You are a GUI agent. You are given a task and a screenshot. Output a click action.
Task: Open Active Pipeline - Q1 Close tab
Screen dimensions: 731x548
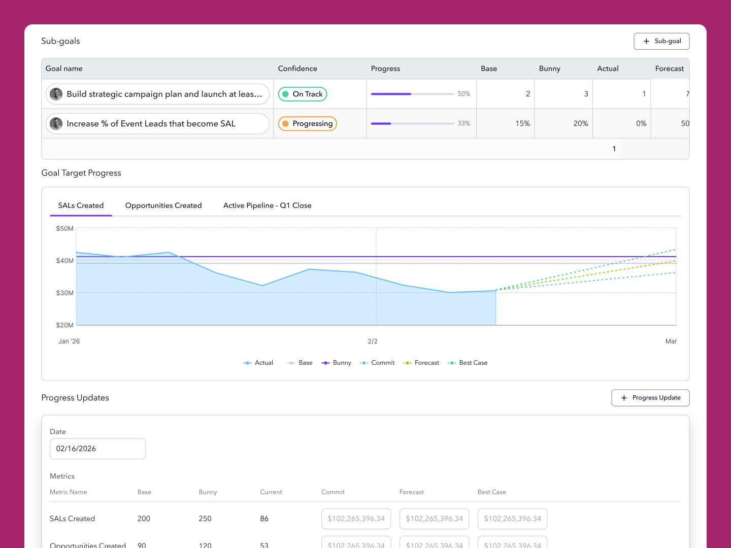(268, 205)
